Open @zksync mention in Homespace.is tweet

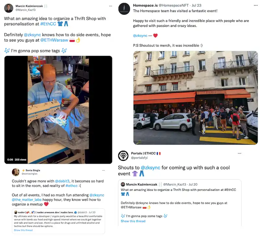(140, 35)
